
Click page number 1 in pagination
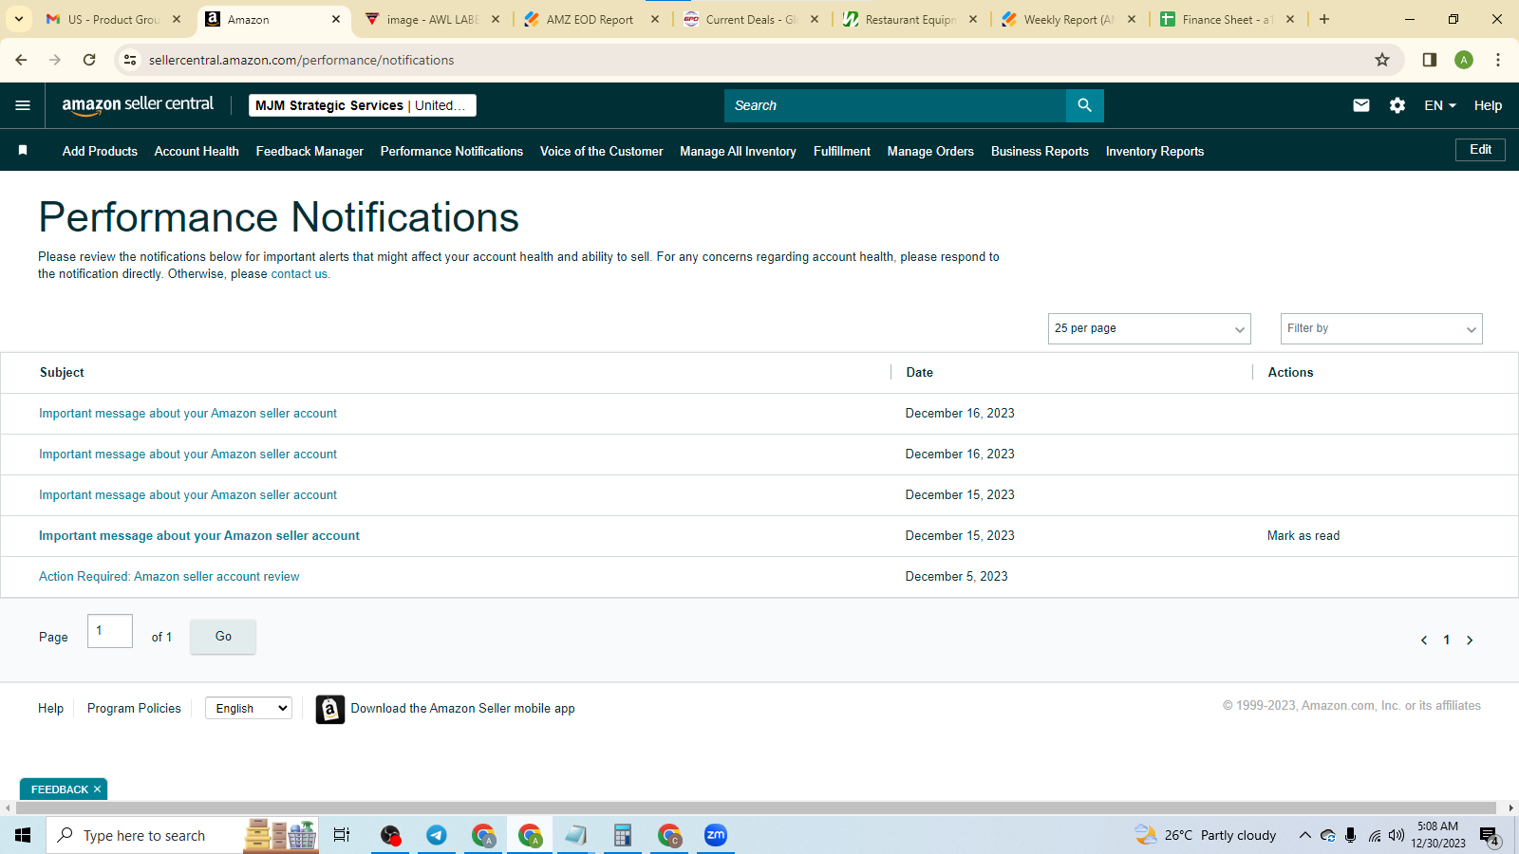1447,640
